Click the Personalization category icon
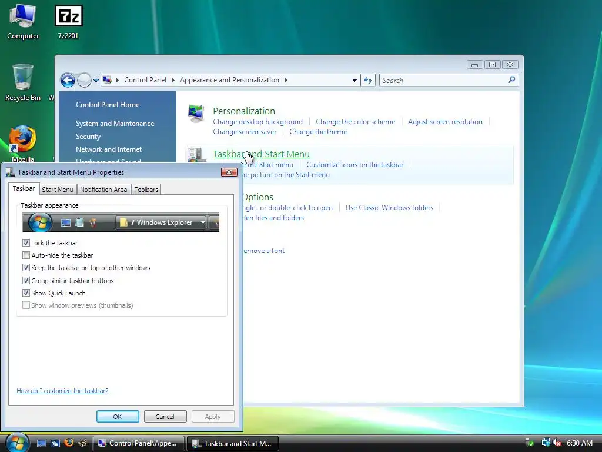Screen dimensions: 602x452 pos(196,114)
